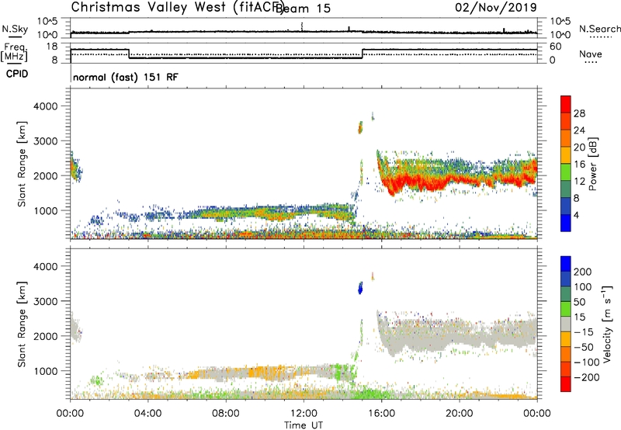Viewport: 621px width, 430px height.
Task: Click the "Time UT" axis title
Action: (x=304, y=425)
